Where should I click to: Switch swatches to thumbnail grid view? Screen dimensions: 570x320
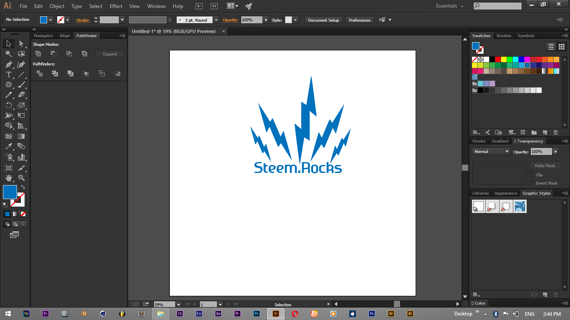click(561, 47)
